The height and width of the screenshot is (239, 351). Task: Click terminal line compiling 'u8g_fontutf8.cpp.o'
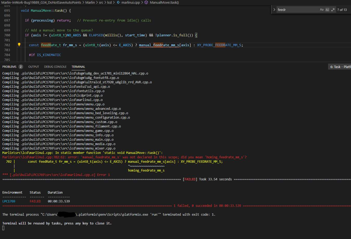[61, 78]
